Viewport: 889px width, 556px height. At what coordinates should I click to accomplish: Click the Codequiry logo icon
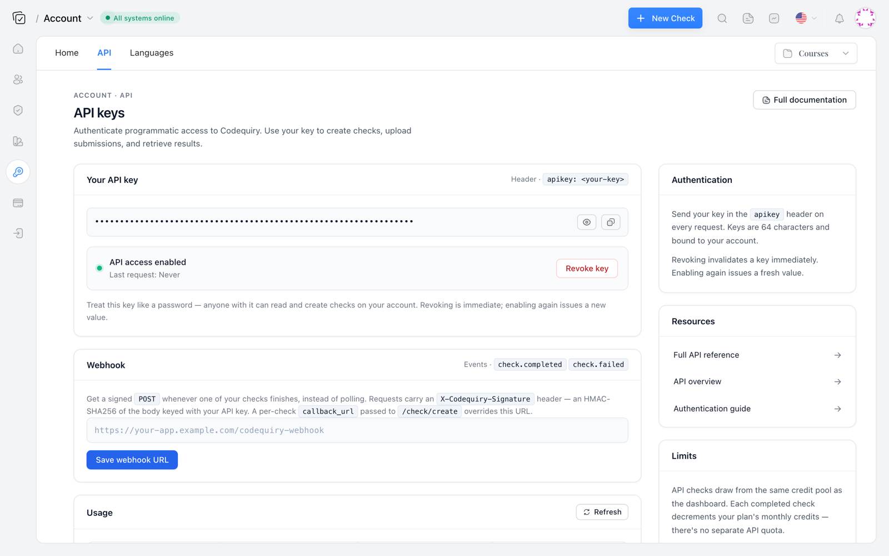pos(19,18)
